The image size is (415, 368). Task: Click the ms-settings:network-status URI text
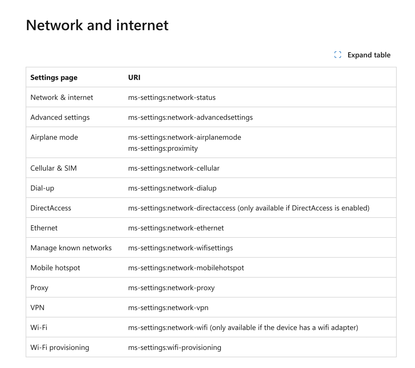pos(172,97)
